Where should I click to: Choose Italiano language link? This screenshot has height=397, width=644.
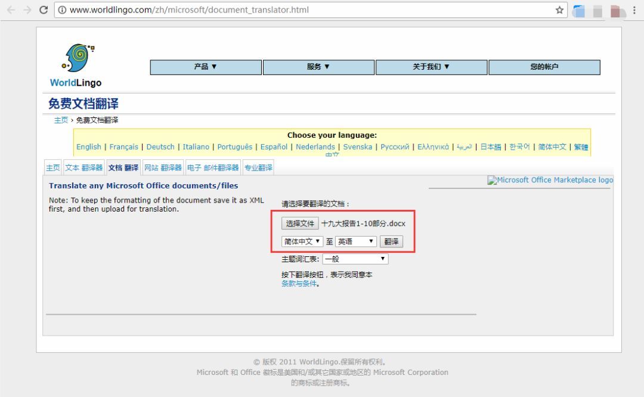(x=196, y=147)
